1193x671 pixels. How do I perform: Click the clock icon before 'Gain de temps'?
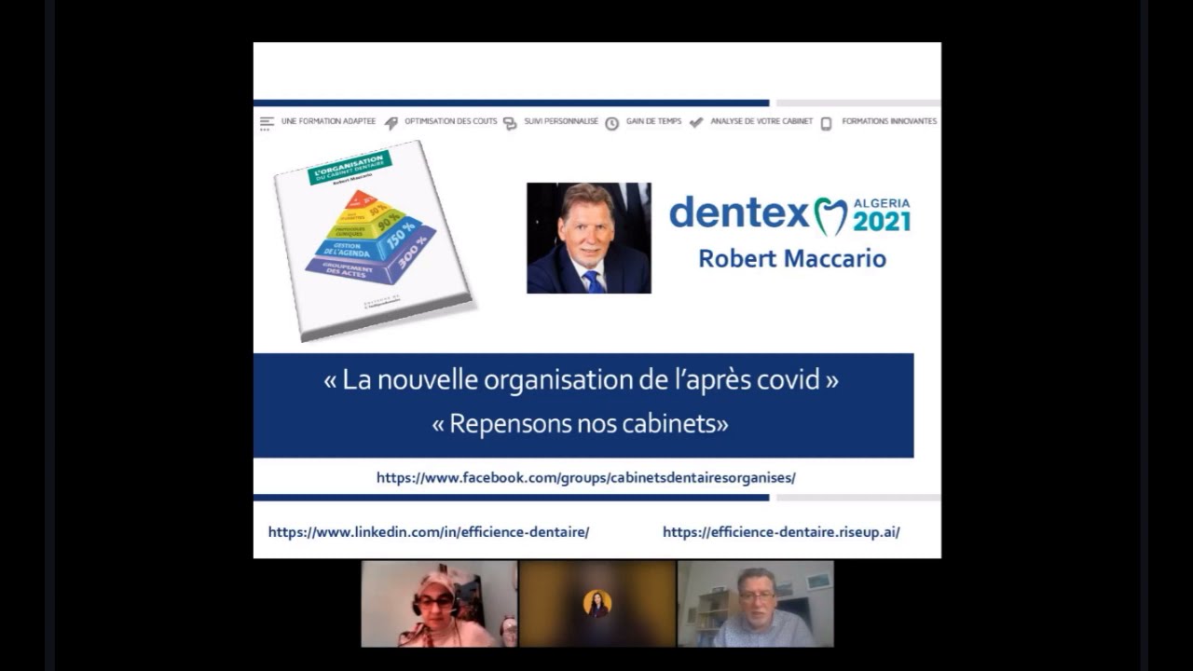(x=611, y=123)
